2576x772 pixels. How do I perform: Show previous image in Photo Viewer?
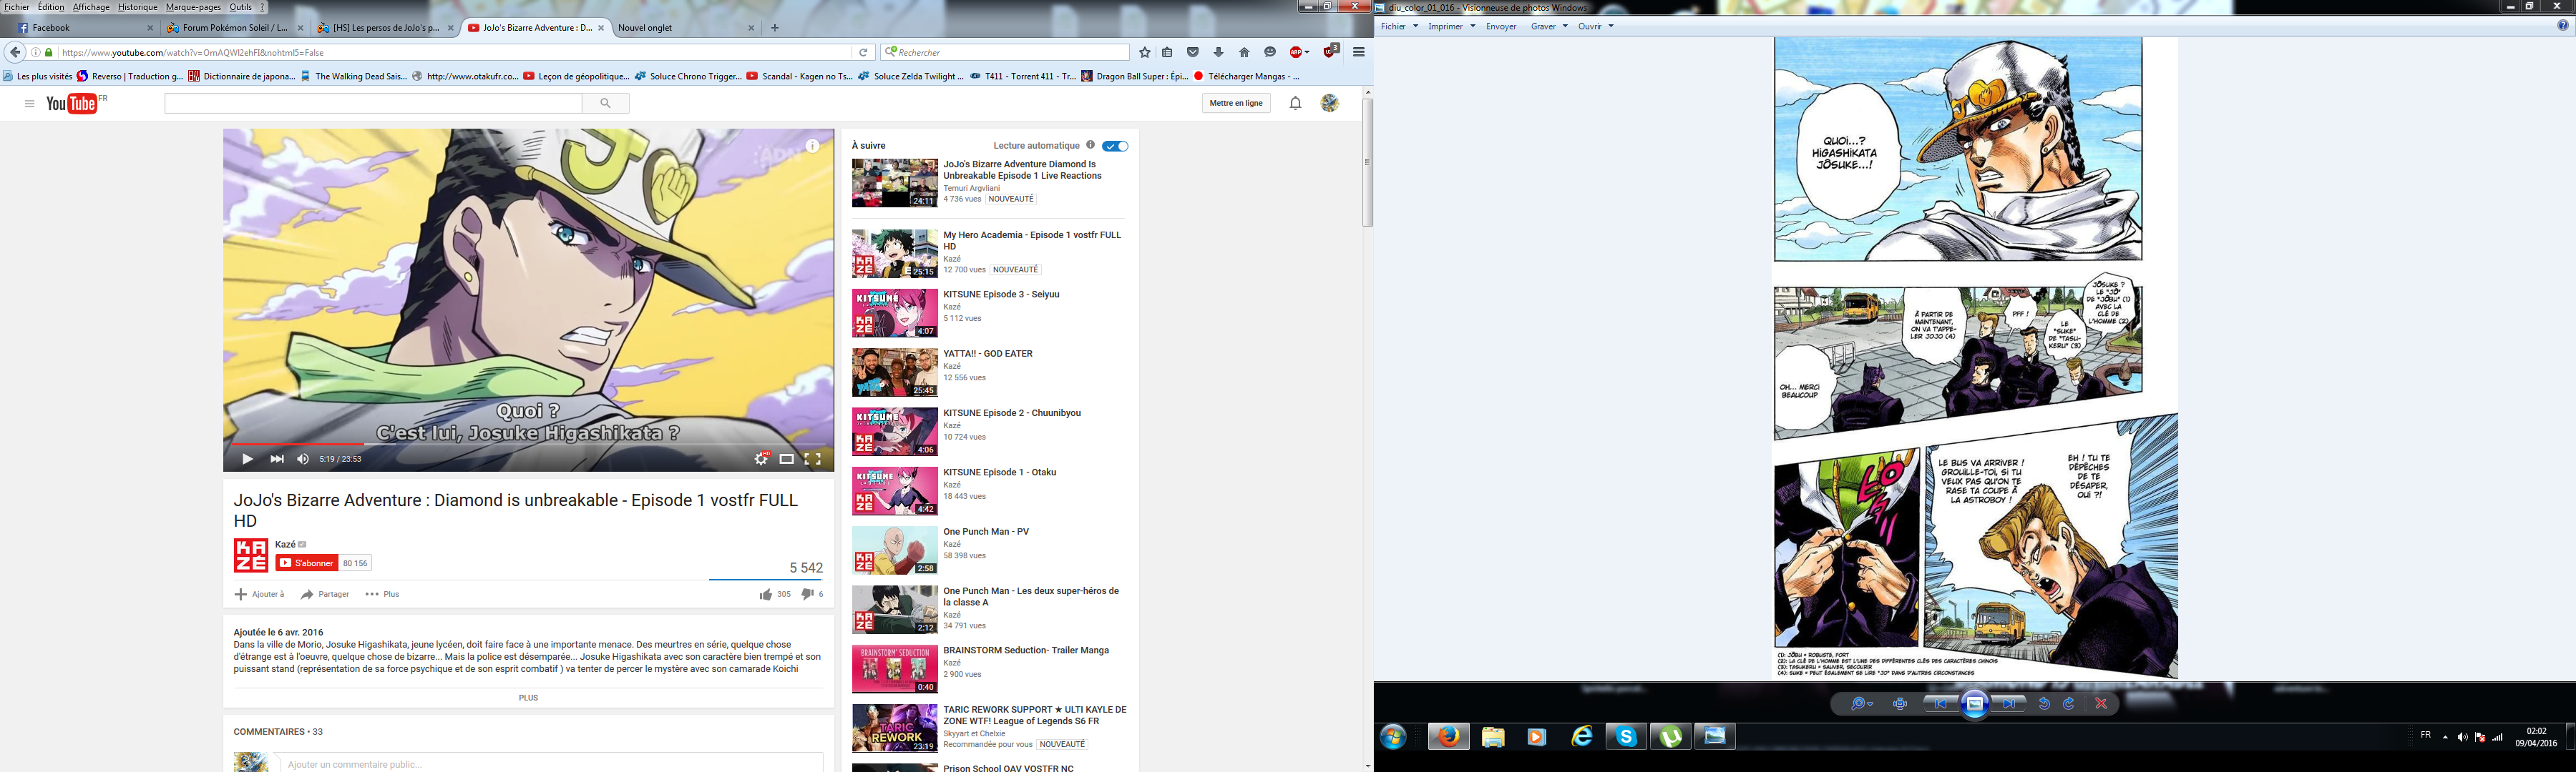[1941, 704]
